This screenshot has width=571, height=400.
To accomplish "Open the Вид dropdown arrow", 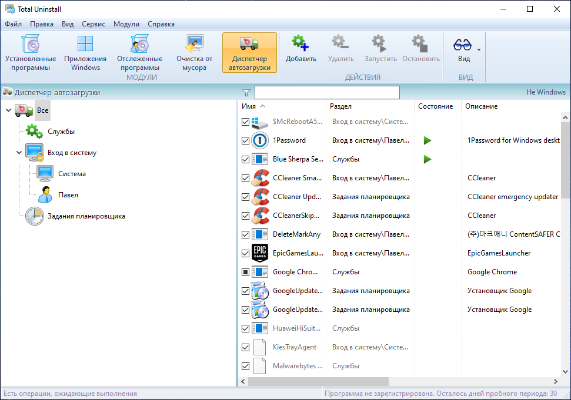I will (x=479, y=50).
